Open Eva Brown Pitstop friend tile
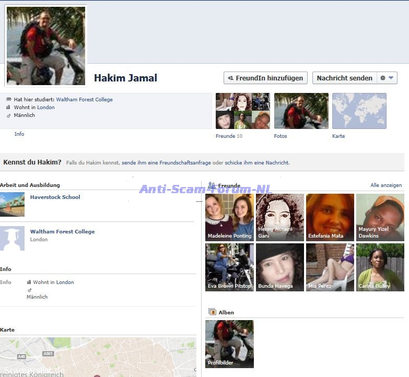 (229, 267)
